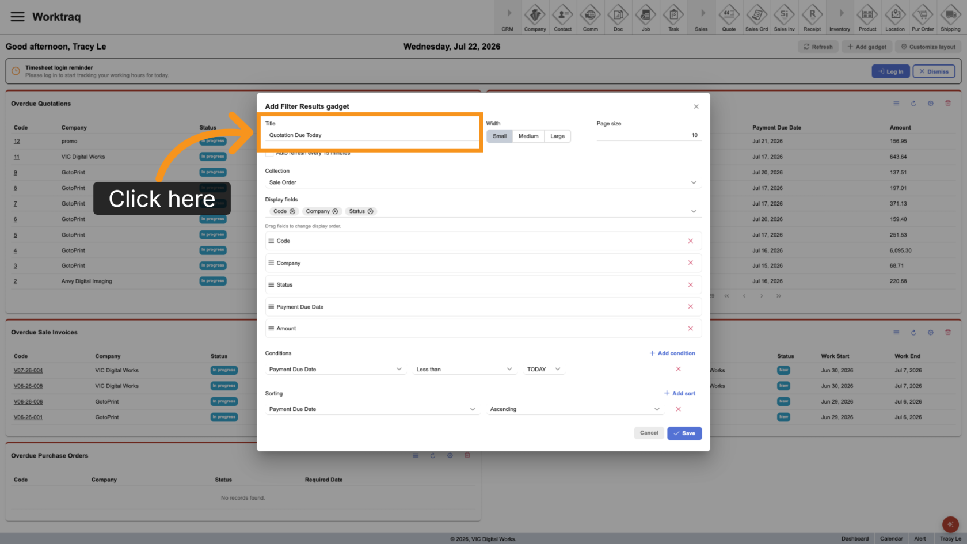Grab the Code field drag handle

pos(271,241)
